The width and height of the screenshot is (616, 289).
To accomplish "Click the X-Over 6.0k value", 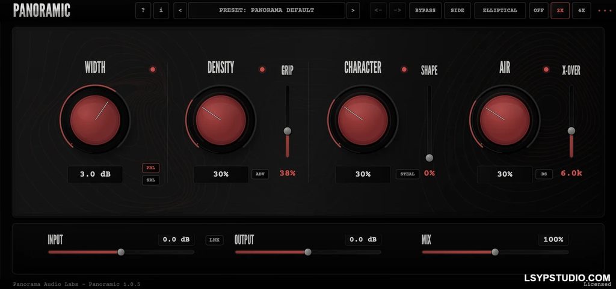I will (x=571, y=173).
